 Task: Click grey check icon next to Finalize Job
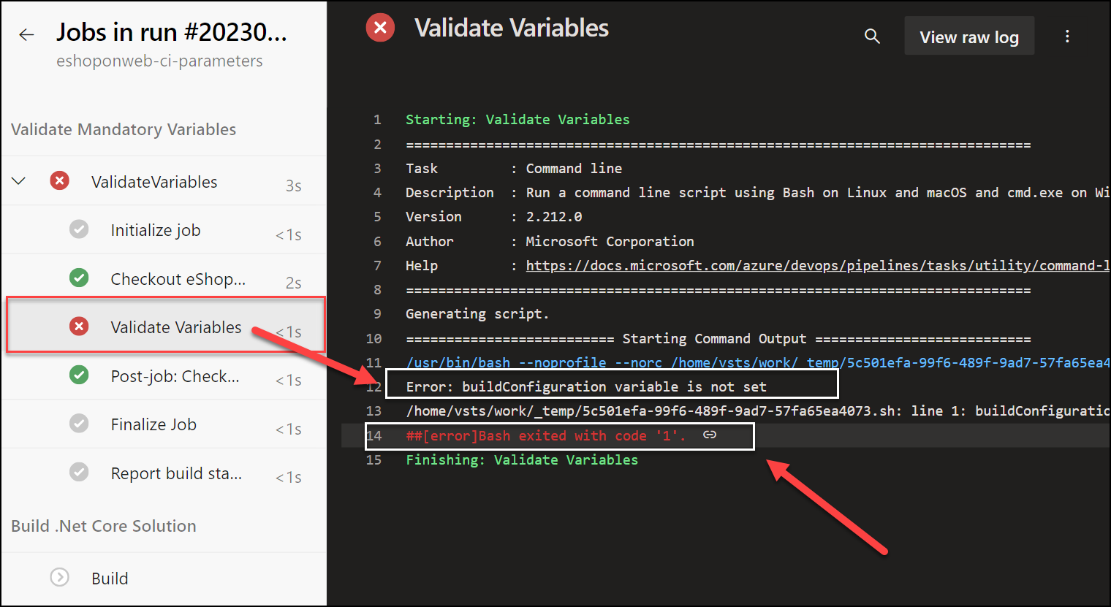[x=79, y=423]
